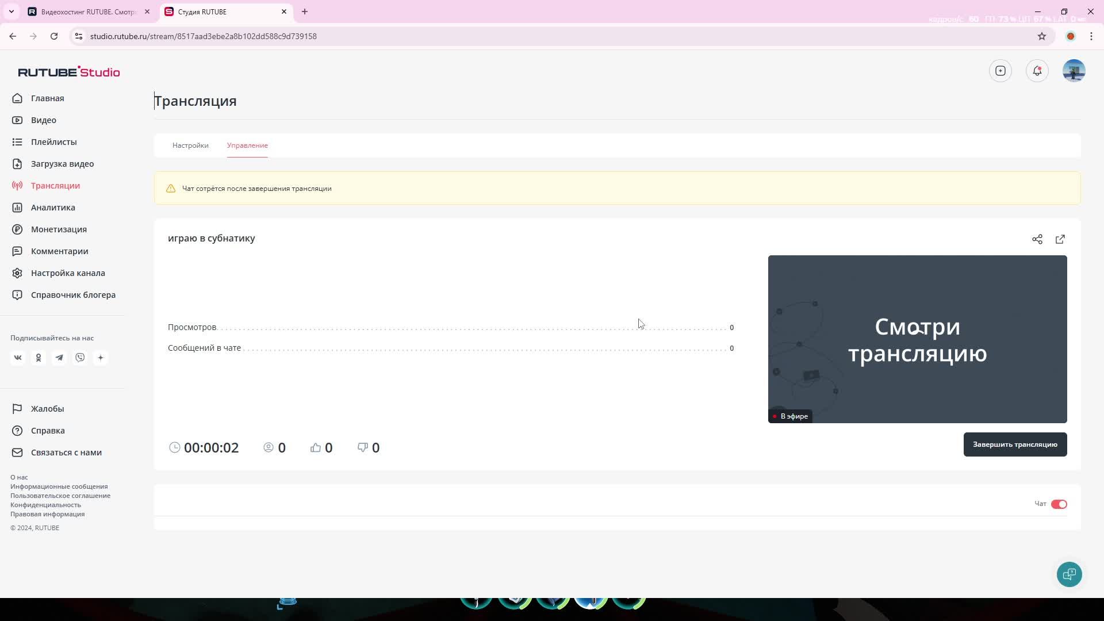Viewport: 1104px width, 621px height.
Task: Open Справочник блогера
Action: point(64,295)
